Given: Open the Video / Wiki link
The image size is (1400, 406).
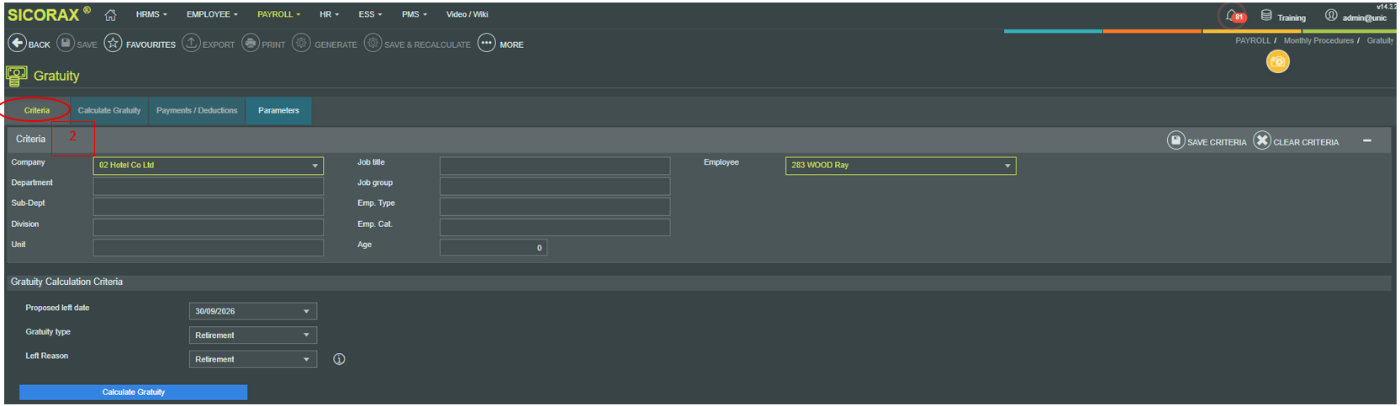Looking at the screenshot, I should pyautogui.click(x=467, y=14).
